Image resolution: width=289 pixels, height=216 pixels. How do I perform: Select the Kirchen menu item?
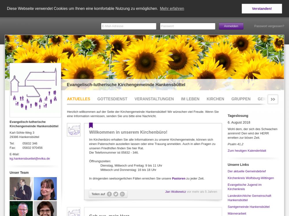(215, 99)
